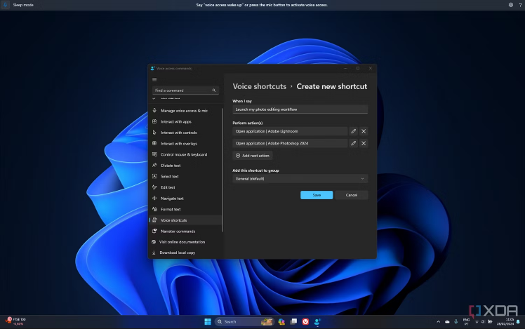525x329 pixels.
Task: Open the Navigate text section
Action: [185, 199]
